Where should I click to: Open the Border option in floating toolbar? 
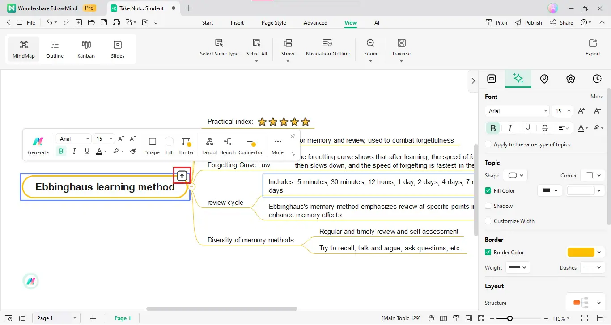[x=186, y=146]
